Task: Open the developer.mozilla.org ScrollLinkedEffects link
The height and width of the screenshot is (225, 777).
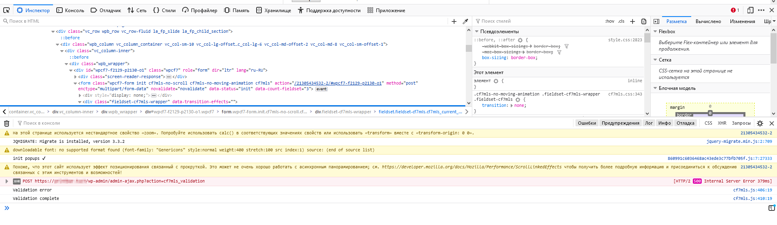Action: tap(471, 167)
